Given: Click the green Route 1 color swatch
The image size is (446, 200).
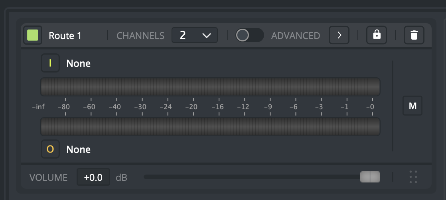Looking at the screenshot, I should (x=33, y=35).
